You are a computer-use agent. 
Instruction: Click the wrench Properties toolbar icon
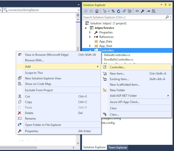pos(142,11)
